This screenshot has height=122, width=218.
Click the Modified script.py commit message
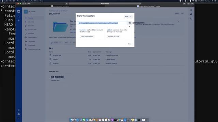pyautogui.click(x=111, y=64)
